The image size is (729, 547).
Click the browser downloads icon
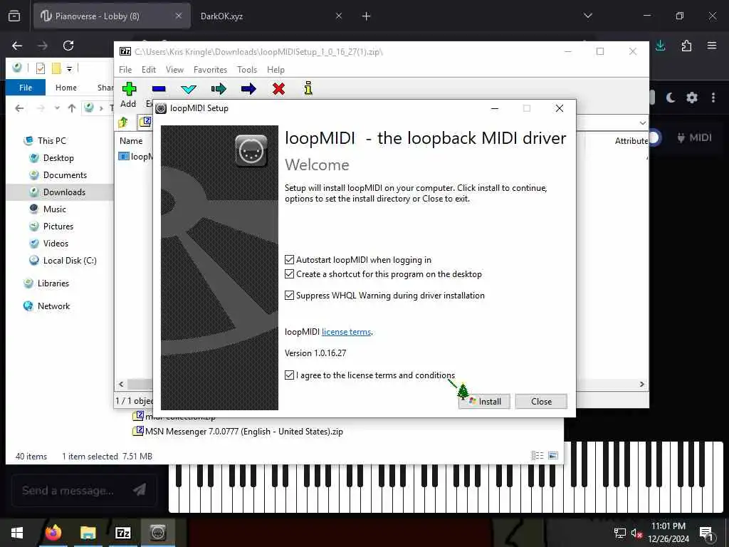tap(660, 46)
